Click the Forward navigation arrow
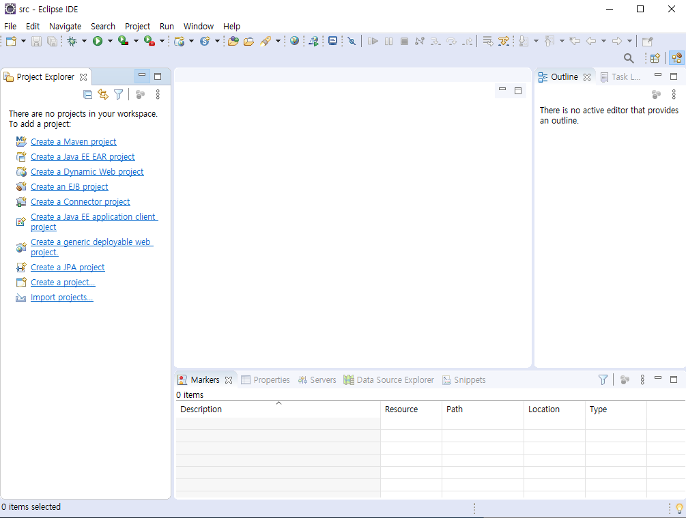Image resolution: width=686 pixels, height=518 pixels. click(617, 41)
